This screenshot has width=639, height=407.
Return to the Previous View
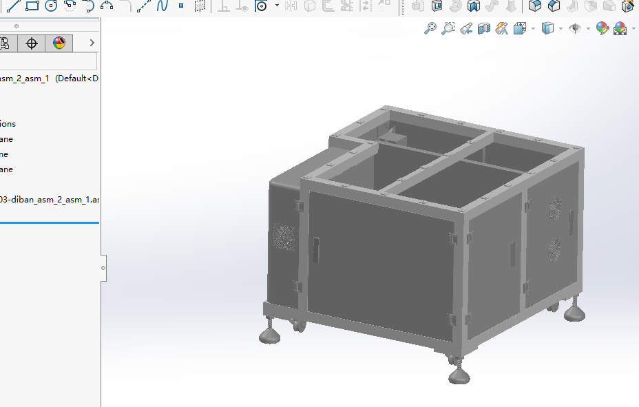pos(465,28)
